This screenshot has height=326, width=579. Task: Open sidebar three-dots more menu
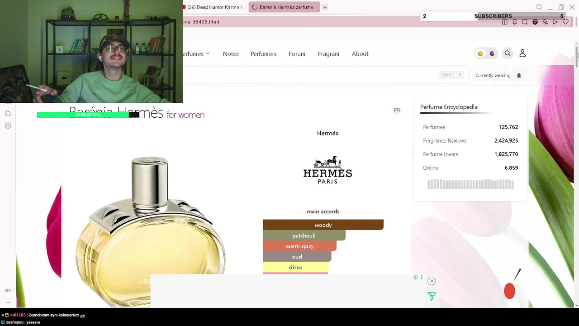coord(8,302)
